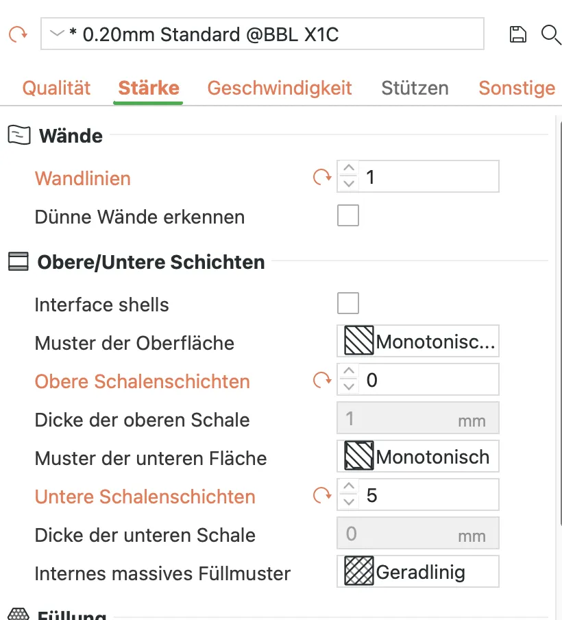The width and height of the screenshot is (562, 620).
Task: Click the Obere Schalenschichten value field
Action: pyautogui.click(x=429, y=379)
